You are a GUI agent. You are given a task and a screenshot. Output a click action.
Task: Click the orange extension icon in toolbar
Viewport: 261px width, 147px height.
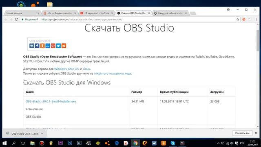(244, 19)
